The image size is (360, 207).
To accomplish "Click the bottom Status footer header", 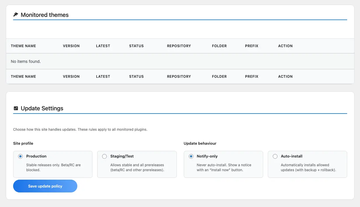I will pyautogui.click(x=137, y=77).
